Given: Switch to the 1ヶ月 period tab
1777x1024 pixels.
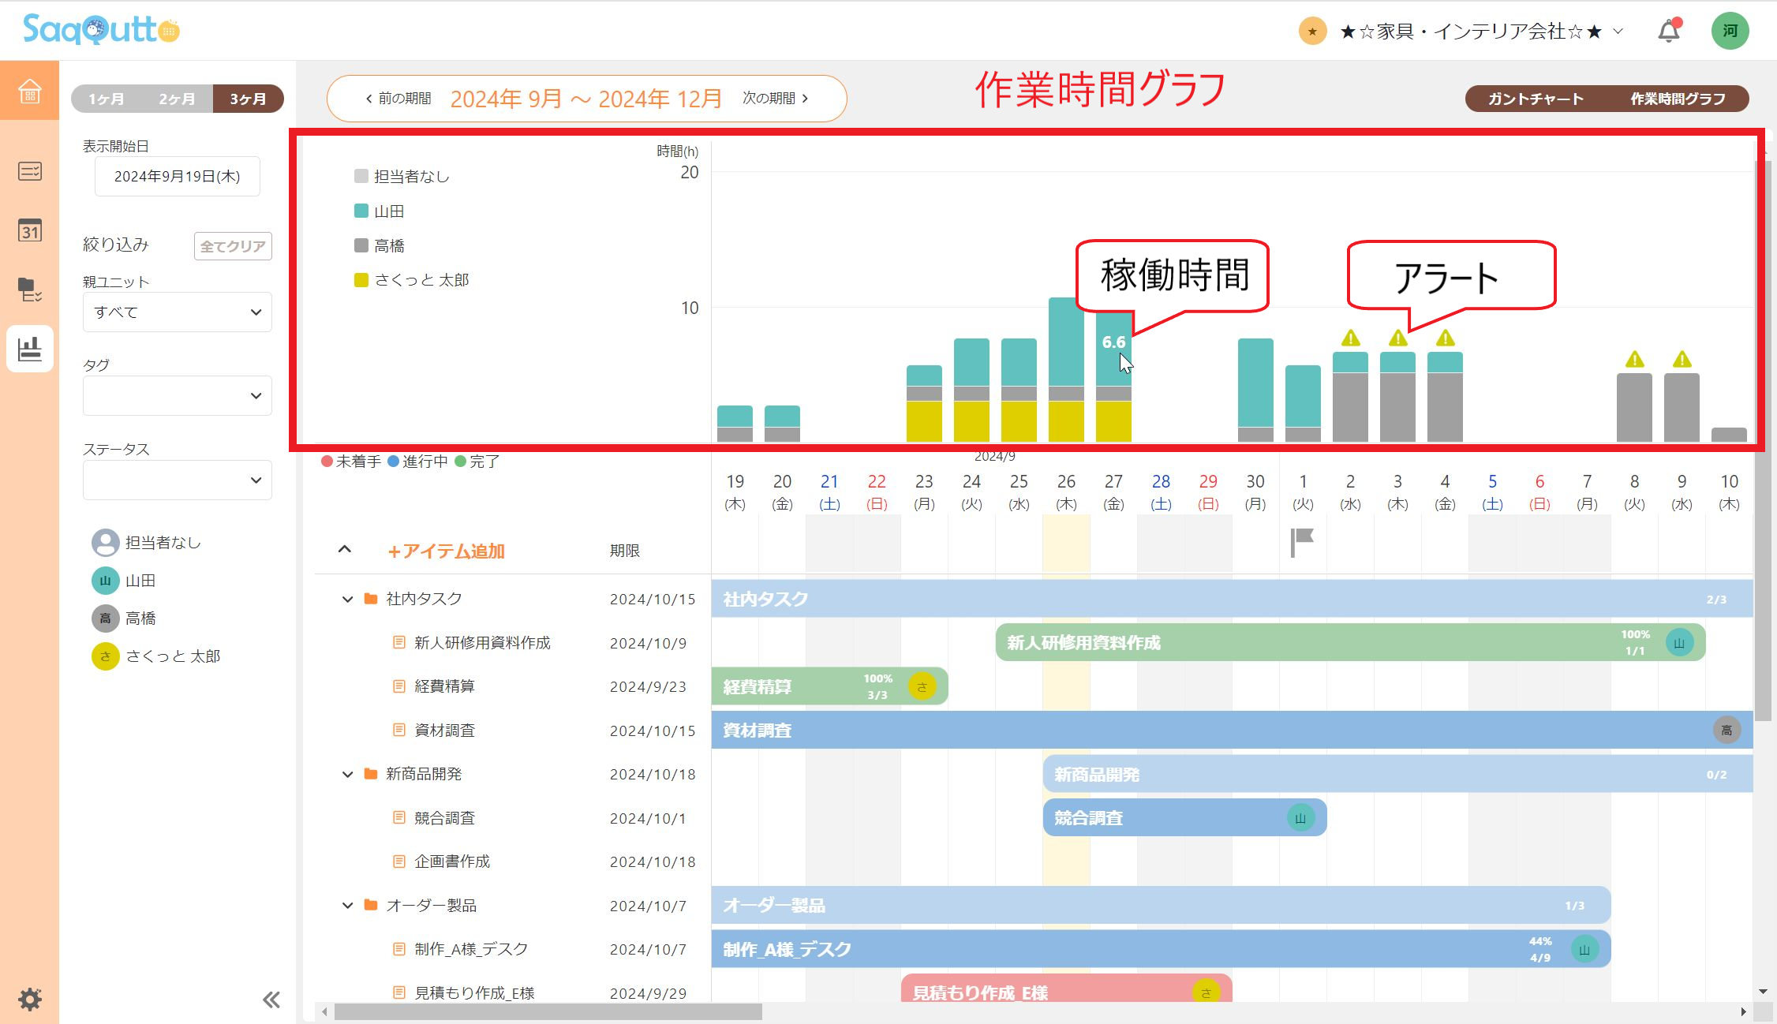Looking at the screenshot, I should click(x=106, y=99).
